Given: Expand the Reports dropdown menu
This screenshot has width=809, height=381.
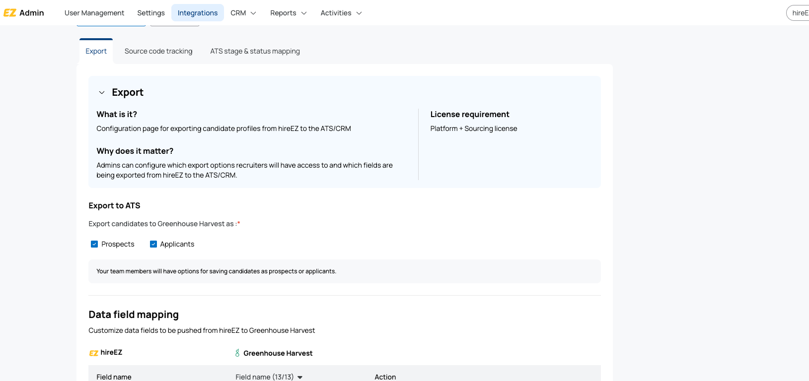Looking at the screenshot, I should tap(289, 13).
